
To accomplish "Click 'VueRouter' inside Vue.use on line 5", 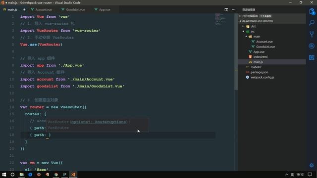I will [50, 44].
